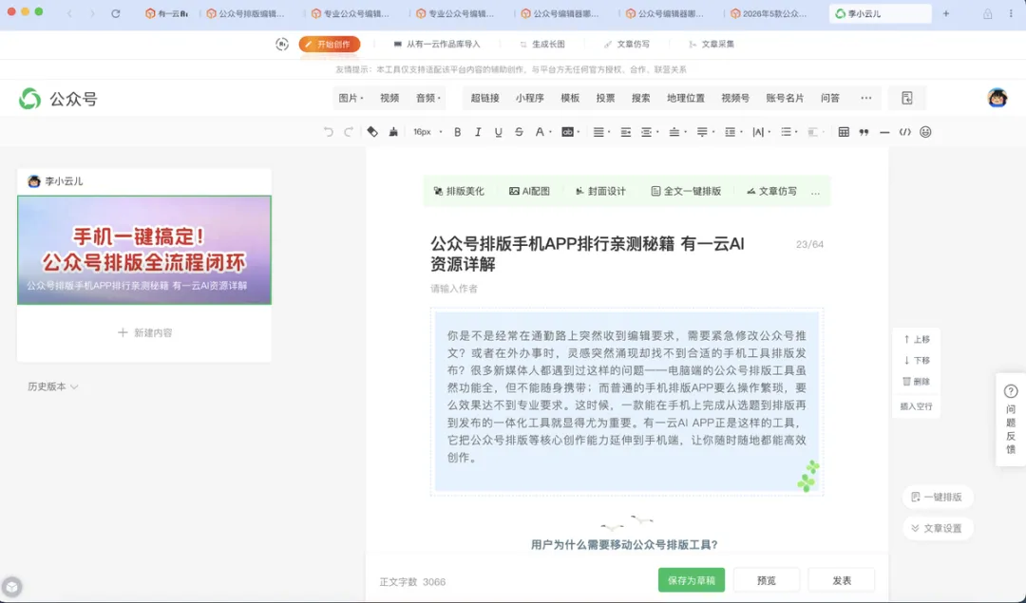Click the round icon left of 开始创作

[x=282, y=44]
